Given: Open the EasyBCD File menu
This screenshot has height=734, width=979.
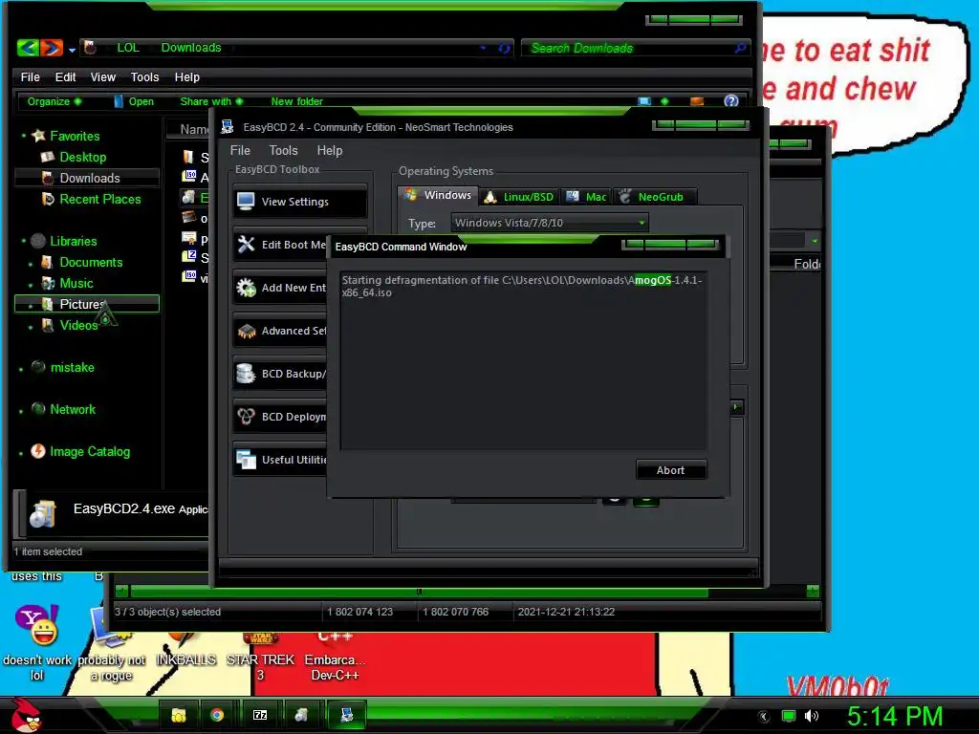Looking at the screenshot, I should (240, 150).
